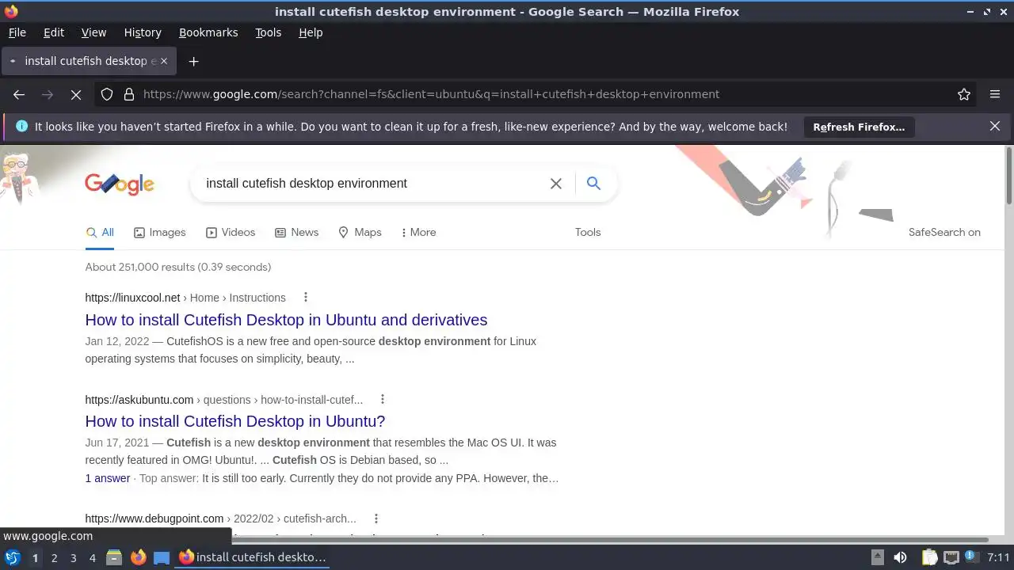Launch Firefox from panel quick launch

click(x=138, y=557)
